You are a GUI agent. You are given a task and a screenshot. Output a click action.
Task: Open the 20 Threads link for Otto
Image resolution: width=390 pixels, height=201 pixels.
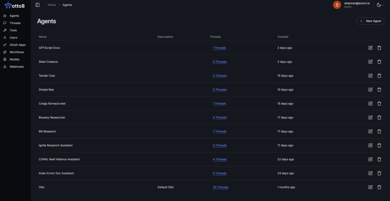tap(221, 187)
